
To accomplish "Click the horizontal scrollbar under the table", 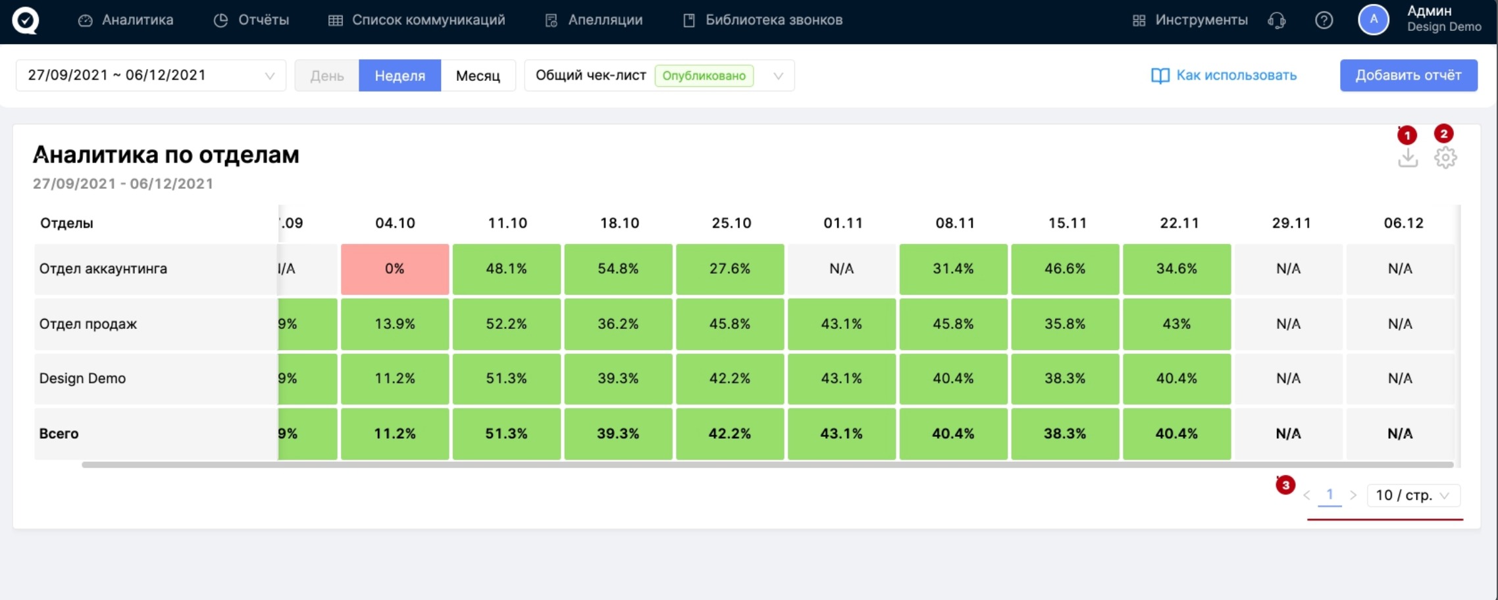I will pos(767,465).
